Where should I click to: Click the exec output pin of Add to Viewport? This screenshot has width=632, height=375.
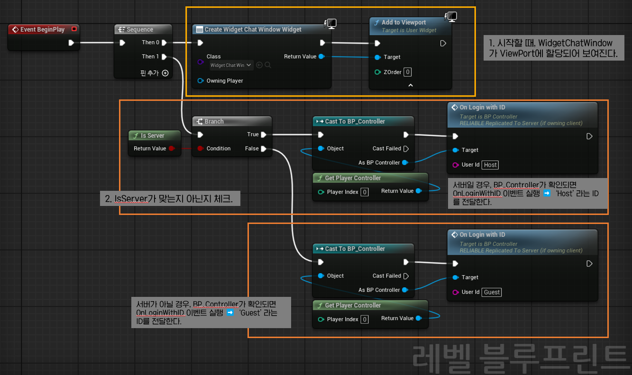pyautogui.click(x=443, y=44)
